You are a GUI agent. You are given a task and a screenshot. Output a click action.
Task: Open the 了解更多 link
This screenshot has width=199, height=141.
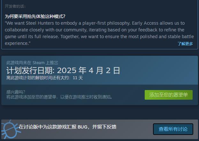[185, 44]
